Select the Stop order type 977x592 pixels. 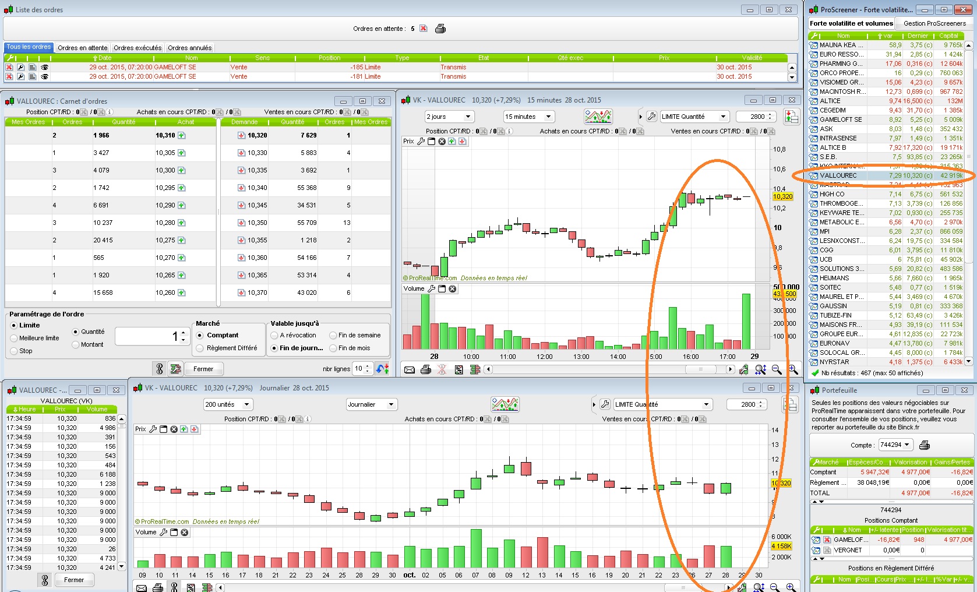point(15,351)
